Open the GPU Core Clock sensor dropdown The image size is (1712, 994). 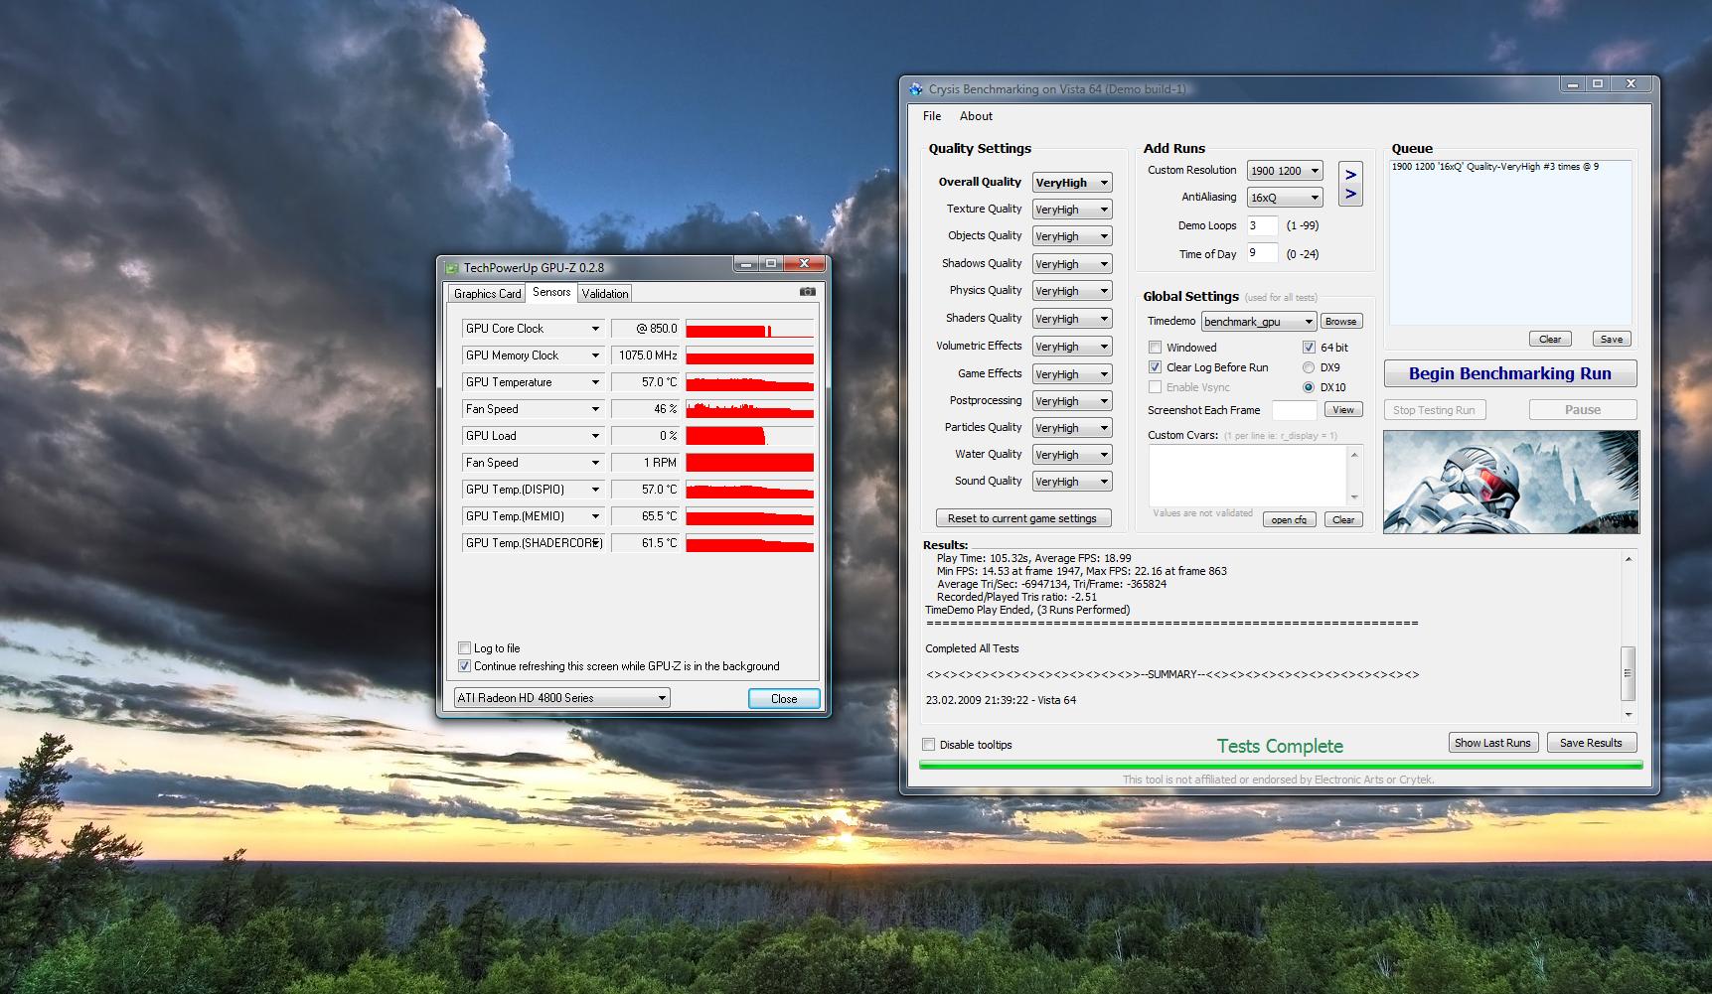[534, 329]
